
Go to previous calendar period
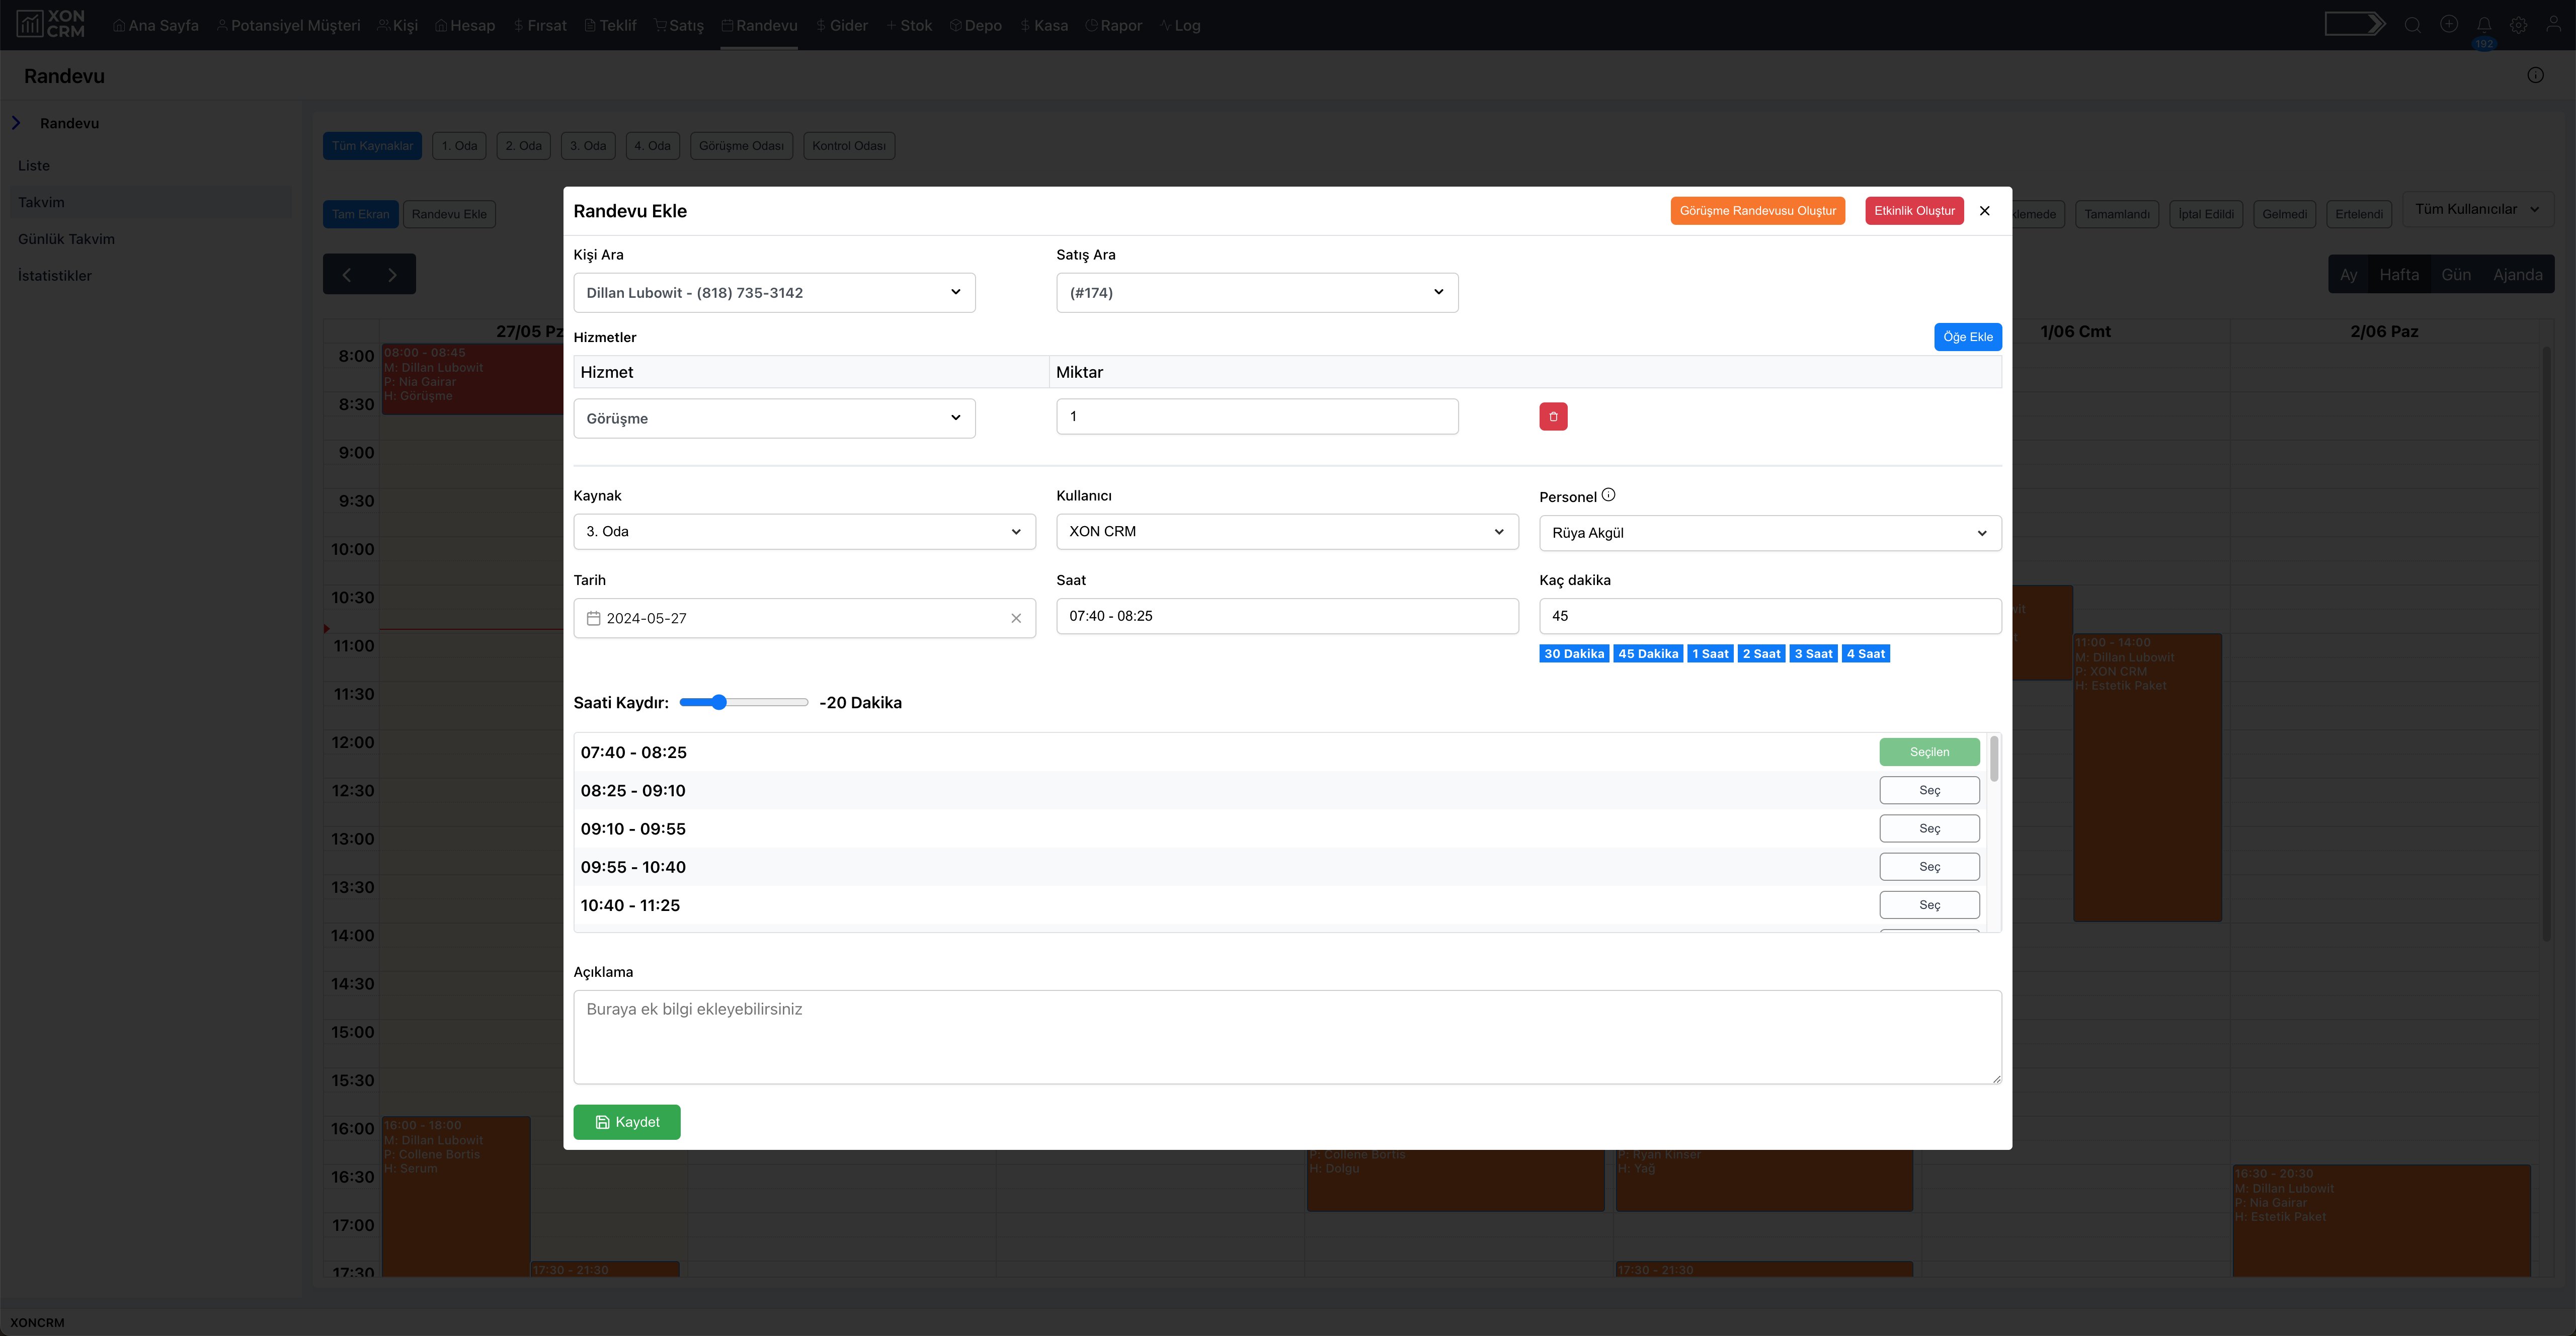click(347, 274)
